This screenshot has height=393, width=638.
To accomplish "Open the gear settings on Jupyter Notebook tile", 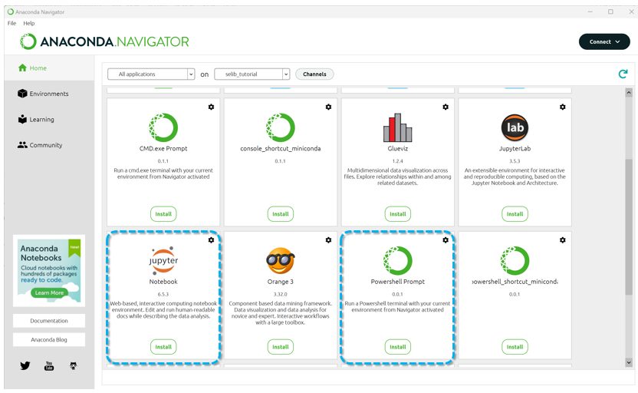I will click(212, 240).
